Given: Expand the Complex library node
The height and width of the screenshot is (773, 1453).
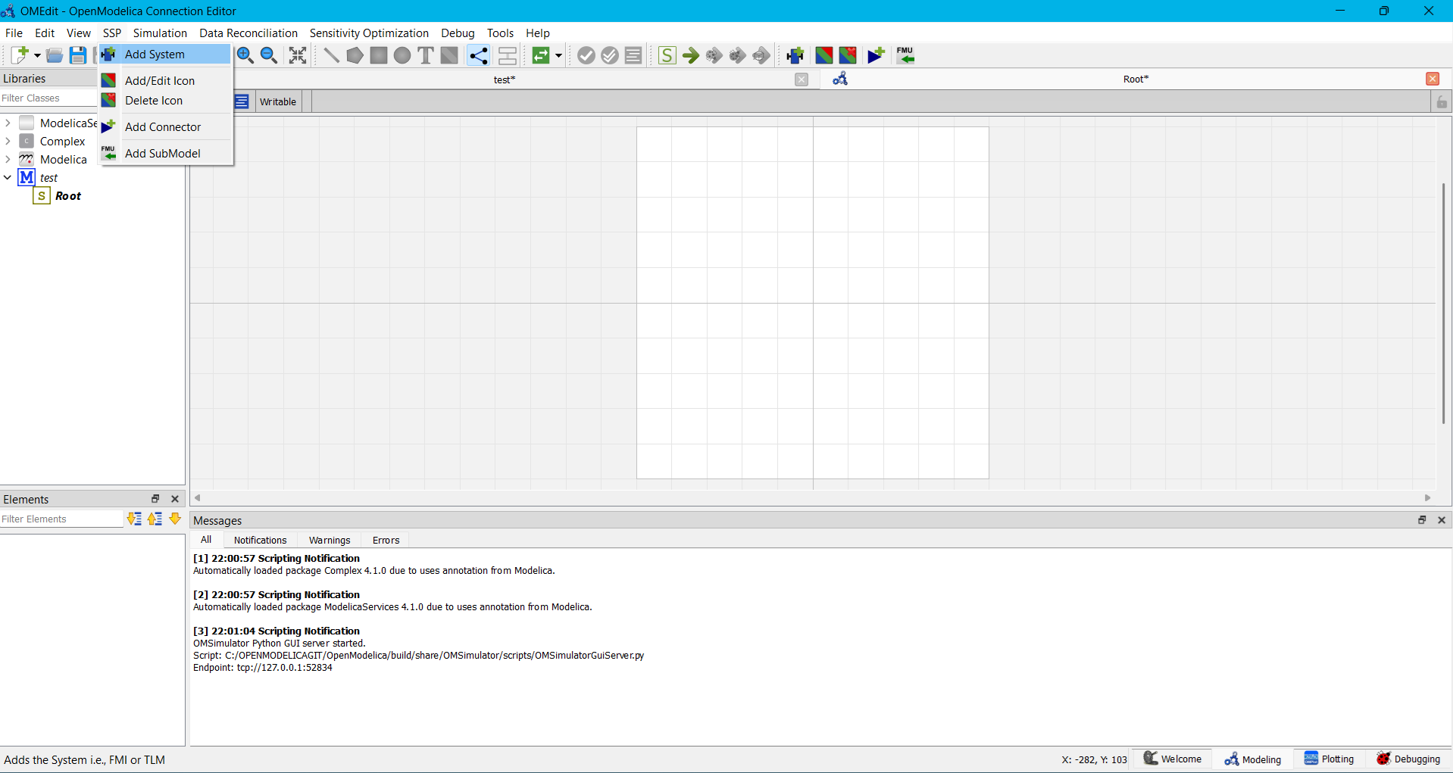Looking at the screenshot, I should (x=8, y=141).
